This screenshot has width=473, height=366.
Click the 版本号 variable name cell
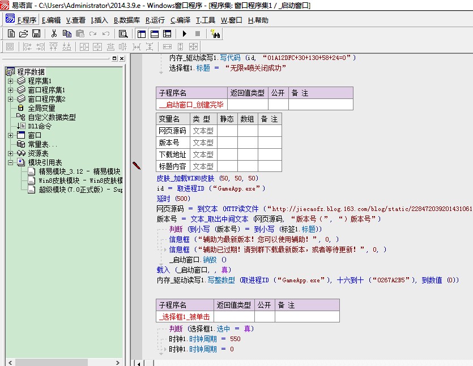[x=173, y=143]
